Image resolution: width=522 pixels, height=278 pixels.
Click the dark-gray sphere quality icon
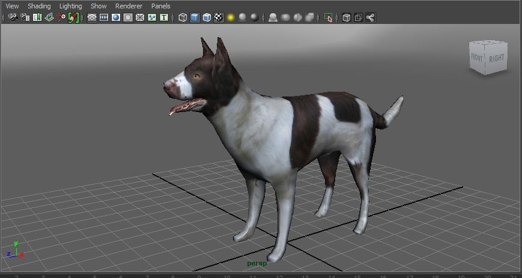pyautogui.click(x=254, y=17)
